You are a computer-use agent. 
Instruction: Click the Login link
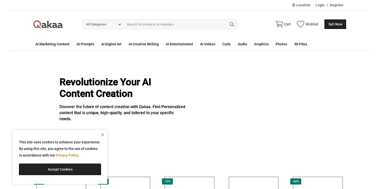[x=320, y=5]
